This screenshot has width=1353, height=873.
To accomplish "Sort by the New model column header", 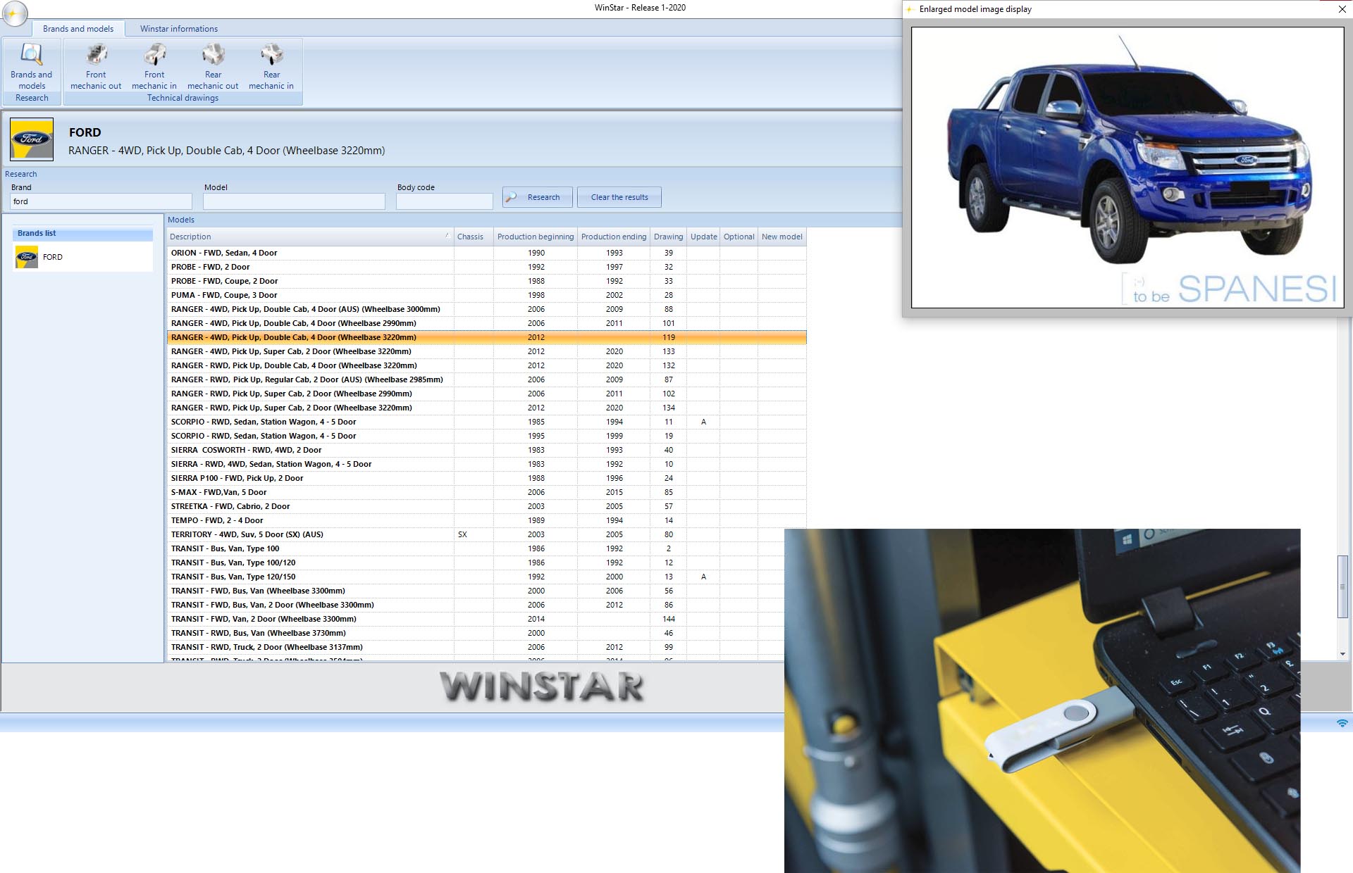I will (x=781, y=237).
